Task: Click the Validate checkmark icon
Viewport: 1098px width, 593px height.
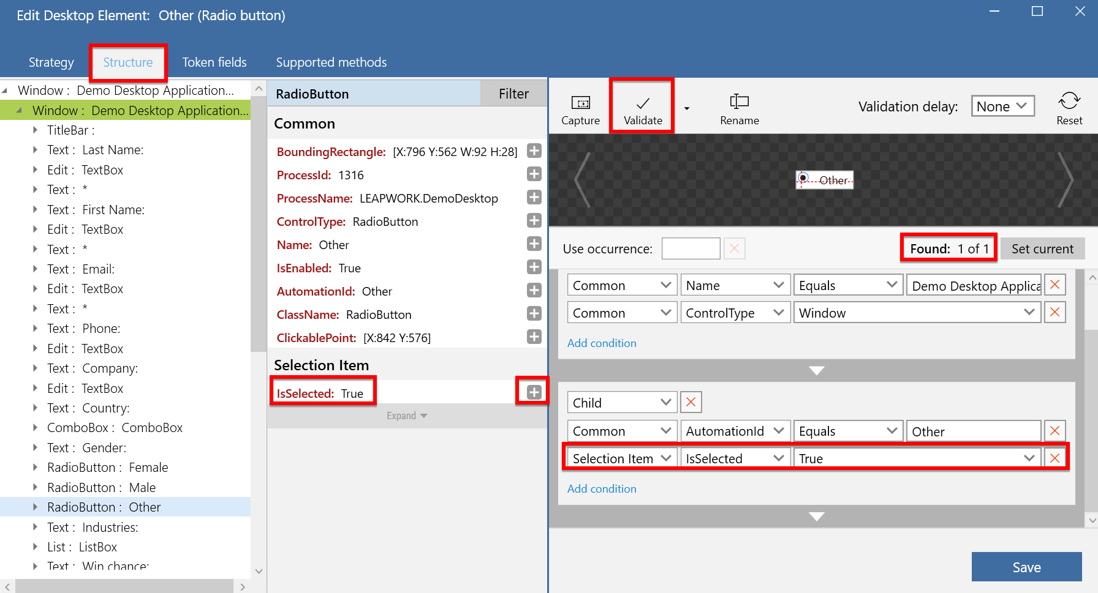Action: [643, 103]
